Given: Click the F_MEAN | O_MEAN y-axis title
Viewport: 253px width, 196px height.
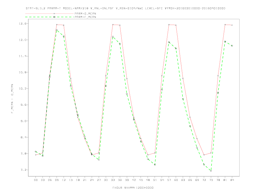Looking at the screenshot, I should pos(12,99).
